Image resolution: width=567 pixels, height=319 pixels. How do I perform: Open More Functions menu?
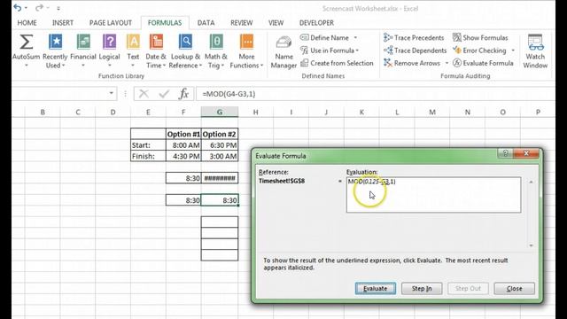(246, 51)
